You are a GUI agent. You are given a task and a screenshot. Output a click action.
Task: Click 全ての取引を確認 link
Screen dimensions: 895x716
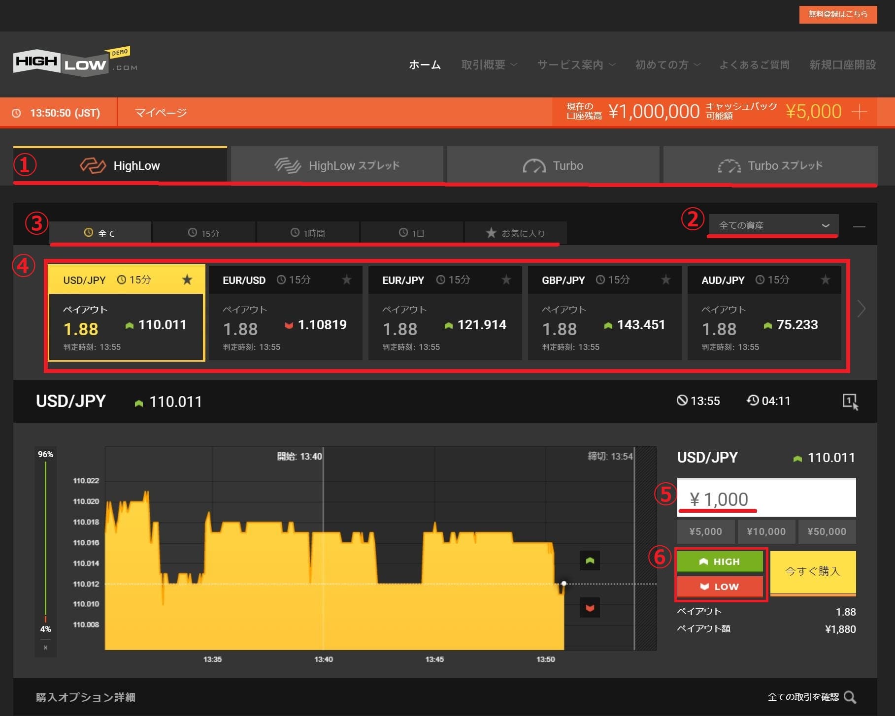(803, 697)
